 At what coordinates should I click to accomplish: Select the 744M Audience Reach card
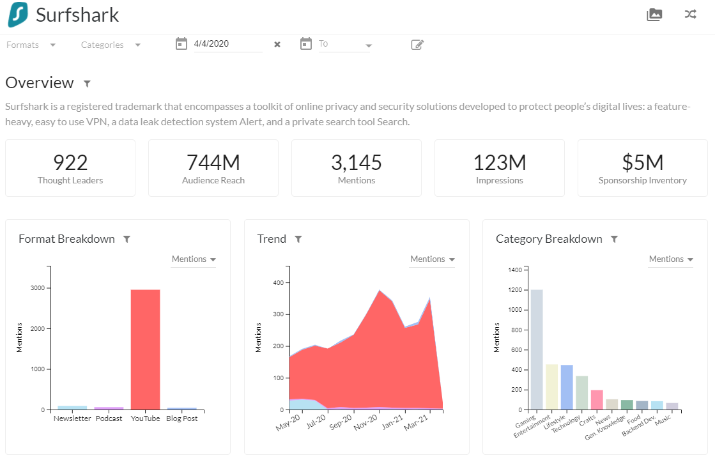[x=213, y=168]
